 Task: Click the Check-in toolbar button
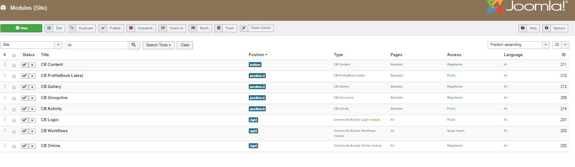pyautogui.click(x=172, y=28)
